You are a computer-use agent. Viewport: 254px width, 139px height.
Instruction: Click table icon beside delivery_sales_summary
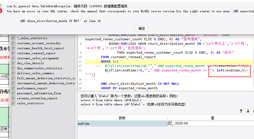14,73
